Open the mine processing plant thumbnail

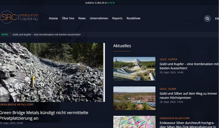coord(134,69)
